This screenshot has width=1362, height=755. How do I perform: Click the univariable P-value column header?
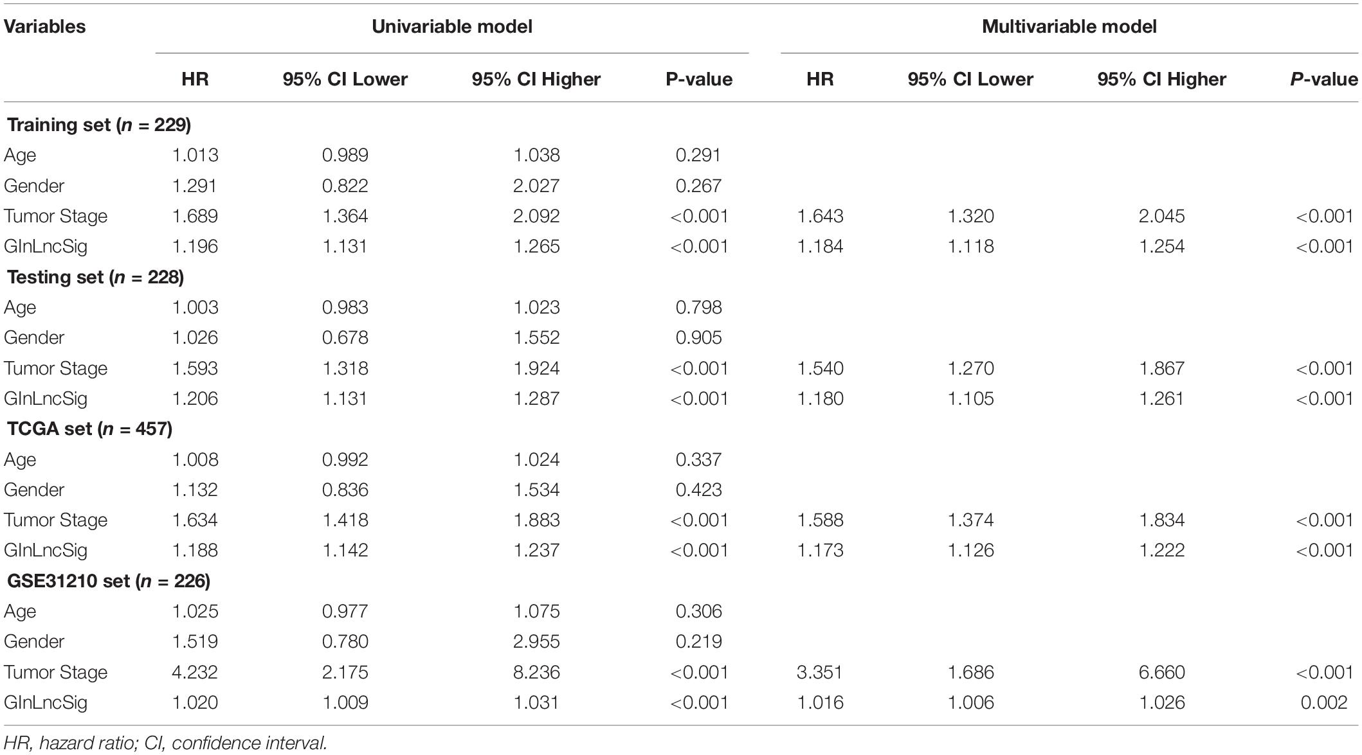[x=698, y=79]
